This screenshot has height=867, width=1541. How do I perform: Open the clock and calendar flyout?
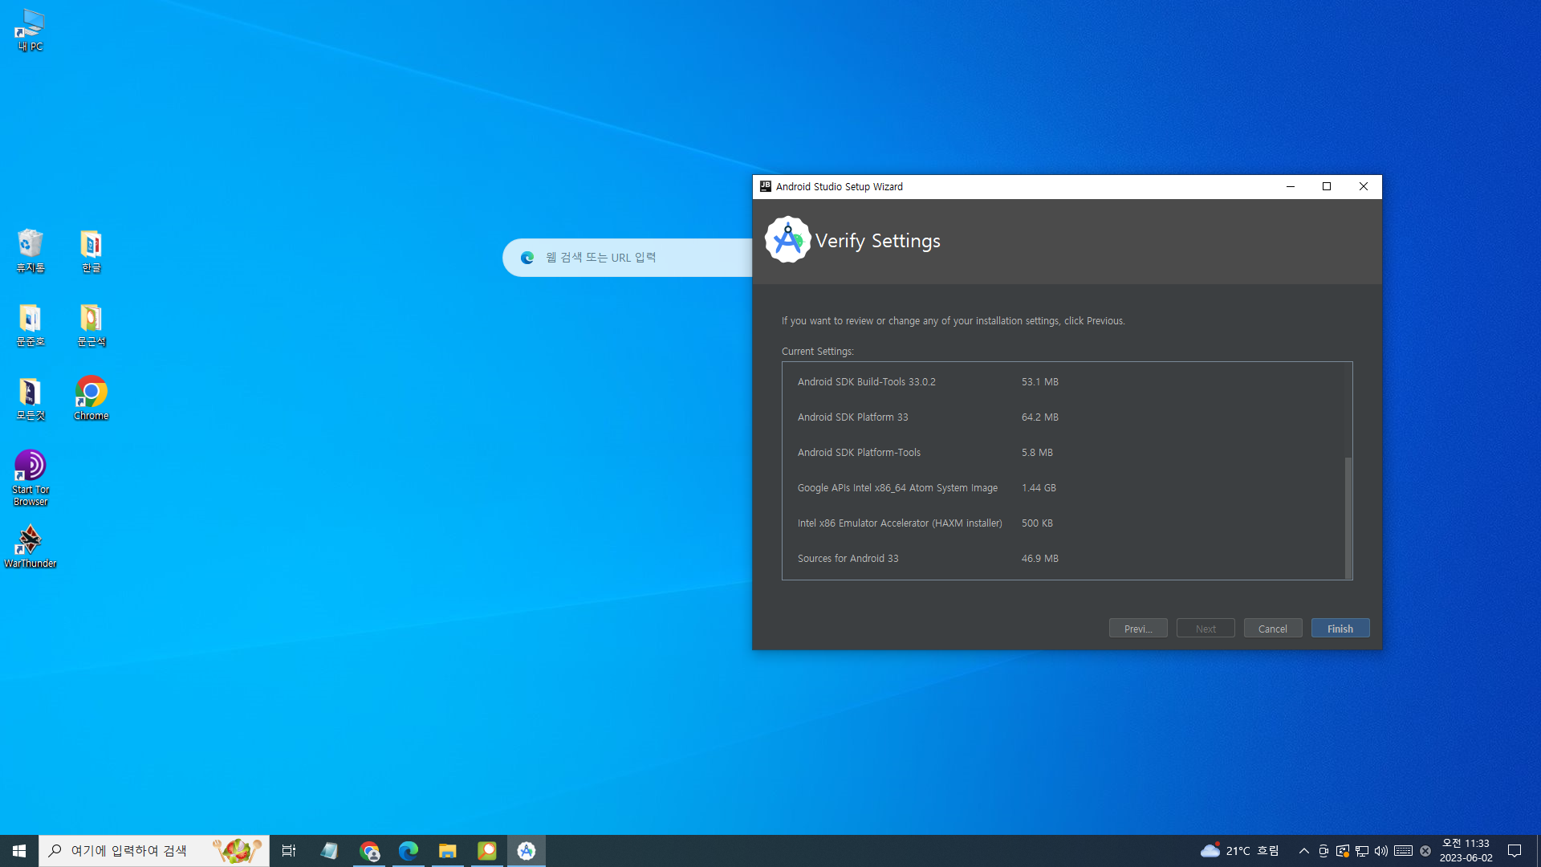(x=1466, y=851)
